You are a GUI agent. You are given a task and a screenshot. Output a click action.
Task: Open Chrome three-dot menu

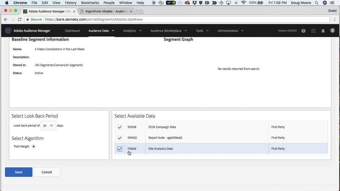click(x=335, y=20)
